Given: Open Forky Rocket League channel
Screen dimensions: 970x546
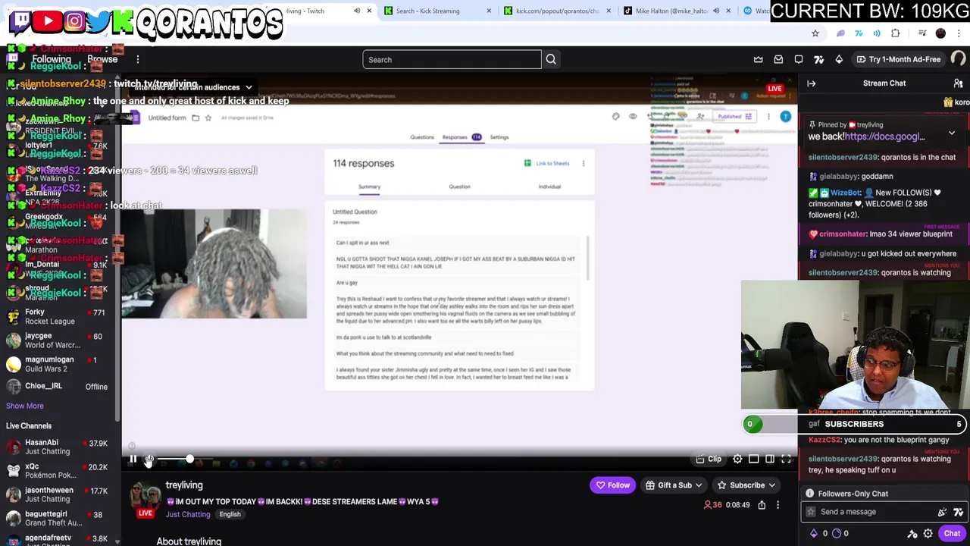Looking at the screenshot, I should [x=58, y=317].
